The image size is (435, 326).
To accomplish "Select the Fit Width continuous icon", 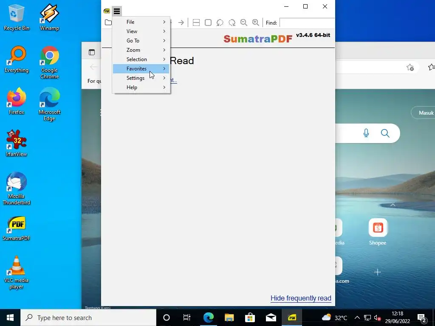I will (x=196, y=22).
